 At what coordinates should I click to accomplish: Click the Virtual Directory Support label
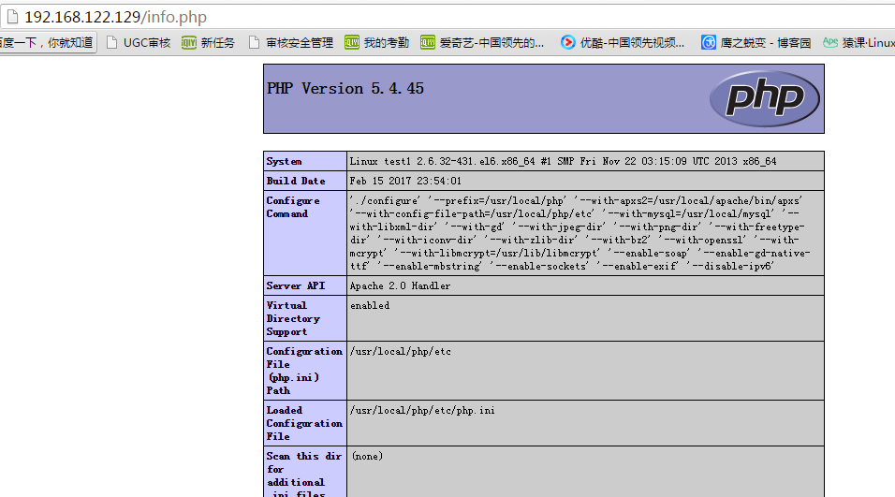[293, 318]
